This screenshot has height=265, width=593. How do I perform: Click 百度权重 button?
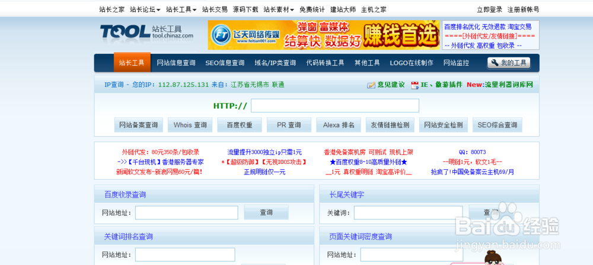[240, 125]
